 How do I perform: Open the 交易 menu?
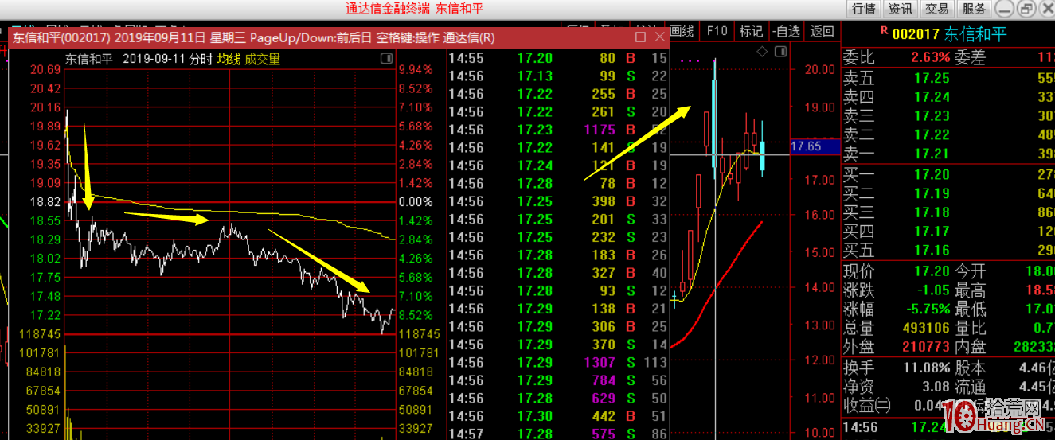pyautogui.click(x=937, y=9)
